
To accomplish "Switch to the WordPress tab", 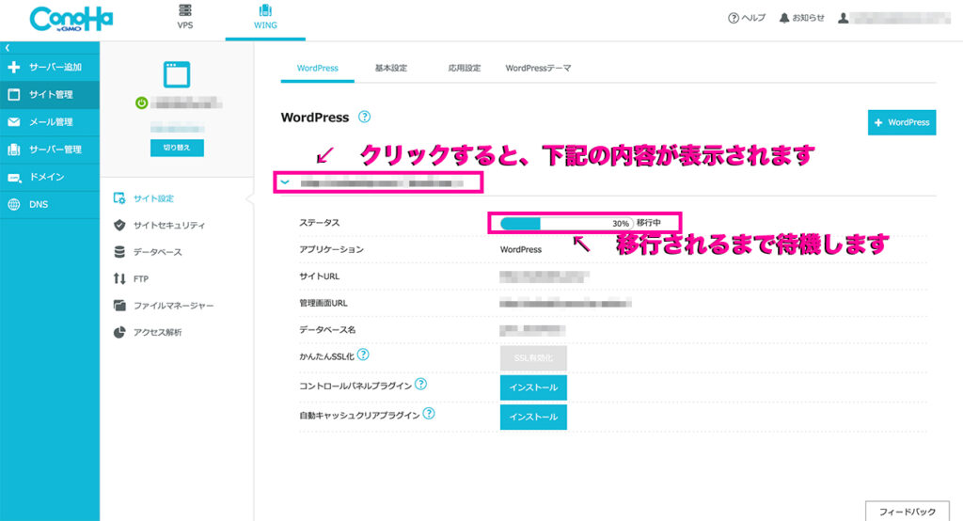I will 318,69.
